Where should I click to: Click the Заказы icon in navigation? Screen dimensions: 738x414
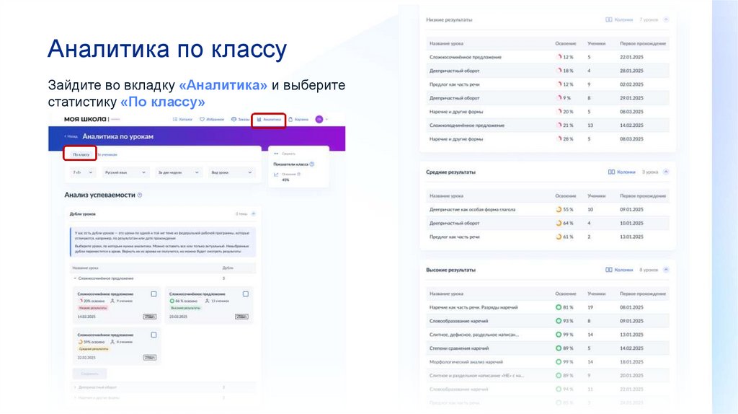point(234,120)
